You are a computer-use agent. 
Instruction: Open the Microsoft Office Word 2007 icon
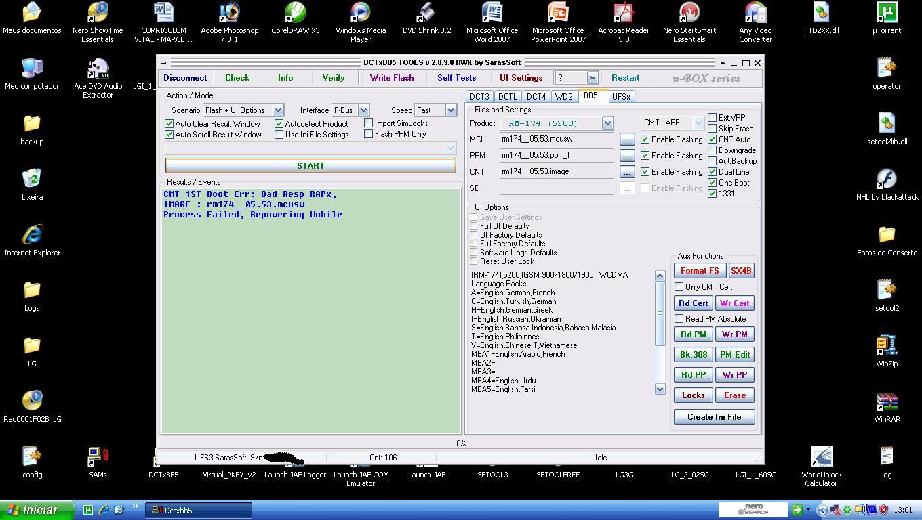pos(492,22)
